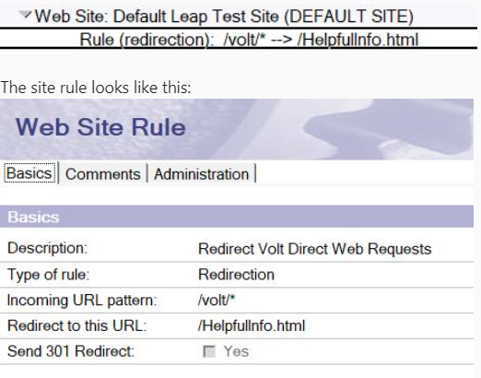
Task: Click the Incoming URL pattern label
Action: click(x=82, y=300)
